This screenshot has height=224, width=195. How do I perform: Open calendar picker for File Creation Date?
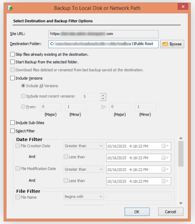165,146
